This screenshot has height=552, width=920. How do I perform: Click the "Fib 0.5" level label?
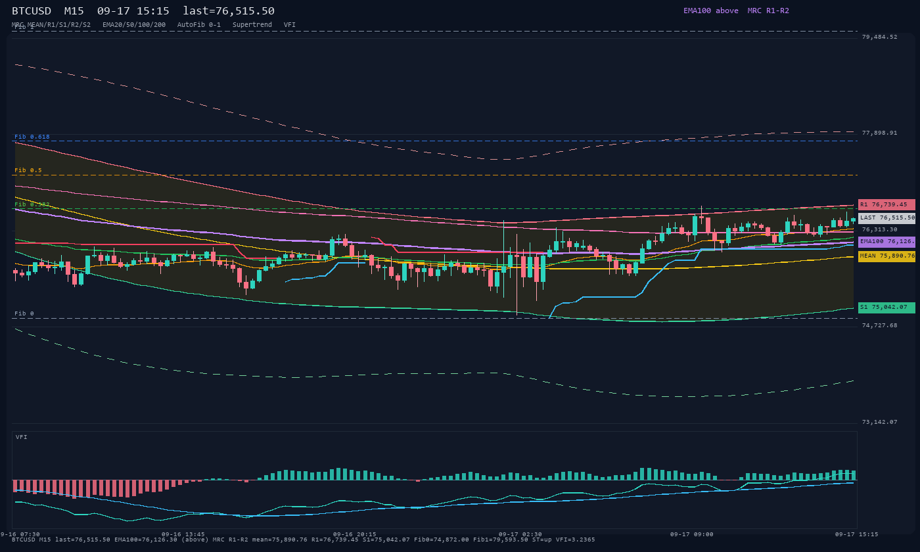coord(28,170)
